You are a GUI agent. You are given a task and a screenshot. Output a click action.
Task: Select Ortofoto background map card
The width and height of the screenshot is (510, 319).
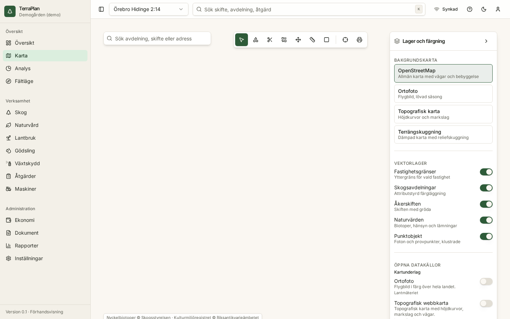pyautogui.click(x=443, y=94)
